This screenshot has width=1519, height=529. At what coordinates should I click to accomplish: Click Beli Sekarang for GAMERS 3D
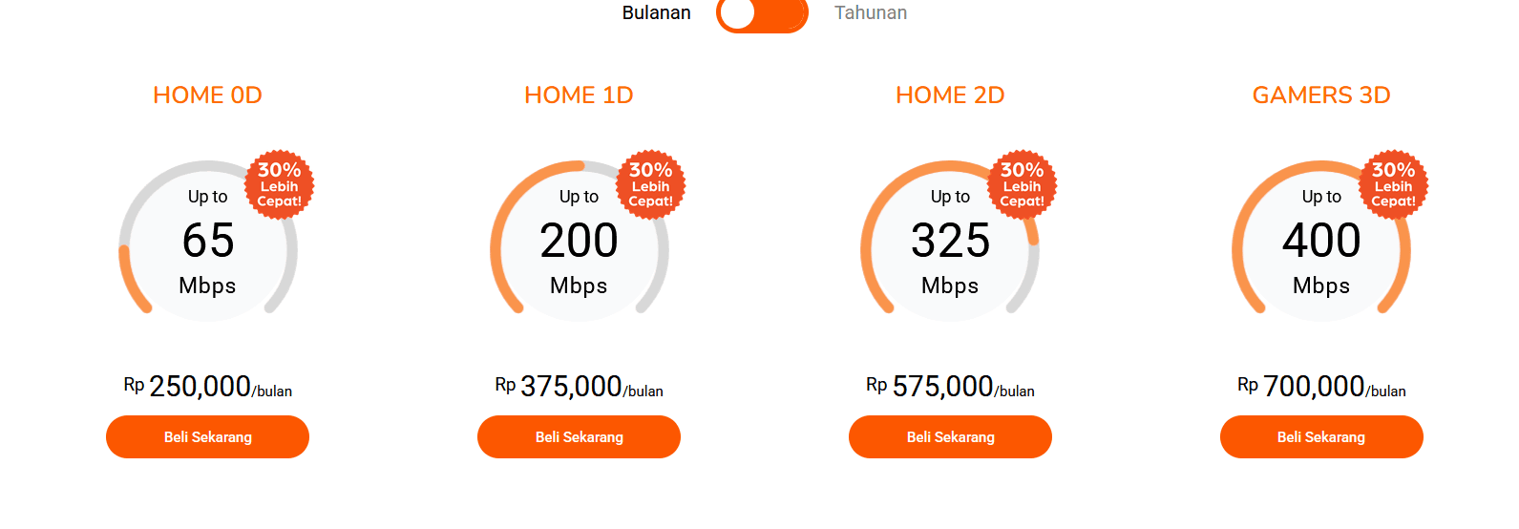[1321, 436]
